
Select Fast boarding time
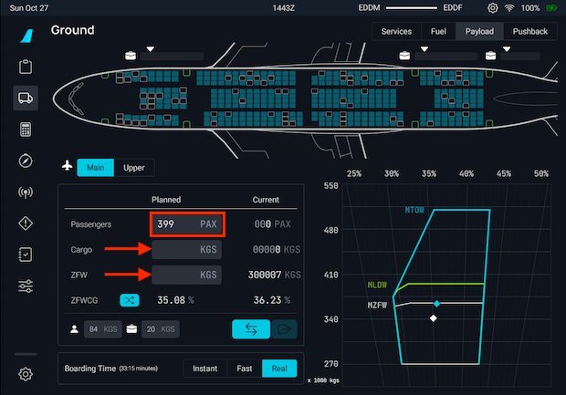point(243,369)
